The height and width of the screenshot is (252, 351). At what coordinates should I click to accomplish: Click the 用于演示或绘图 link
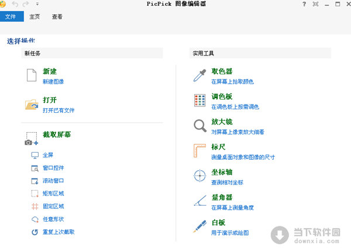click(230, 233)
